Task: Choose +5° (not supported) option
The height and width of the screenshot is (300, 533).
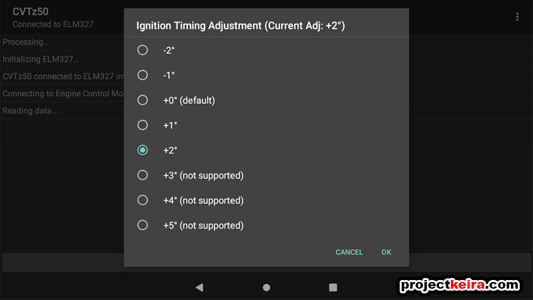Action: [x=143, y=225]
